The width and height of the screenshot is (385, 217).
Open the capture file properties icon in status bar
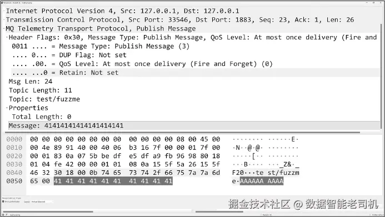pyautogui.click(x=6, y=215)
